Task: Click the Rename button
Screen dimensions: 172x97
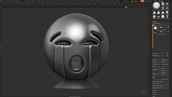Action: (156, 60)
